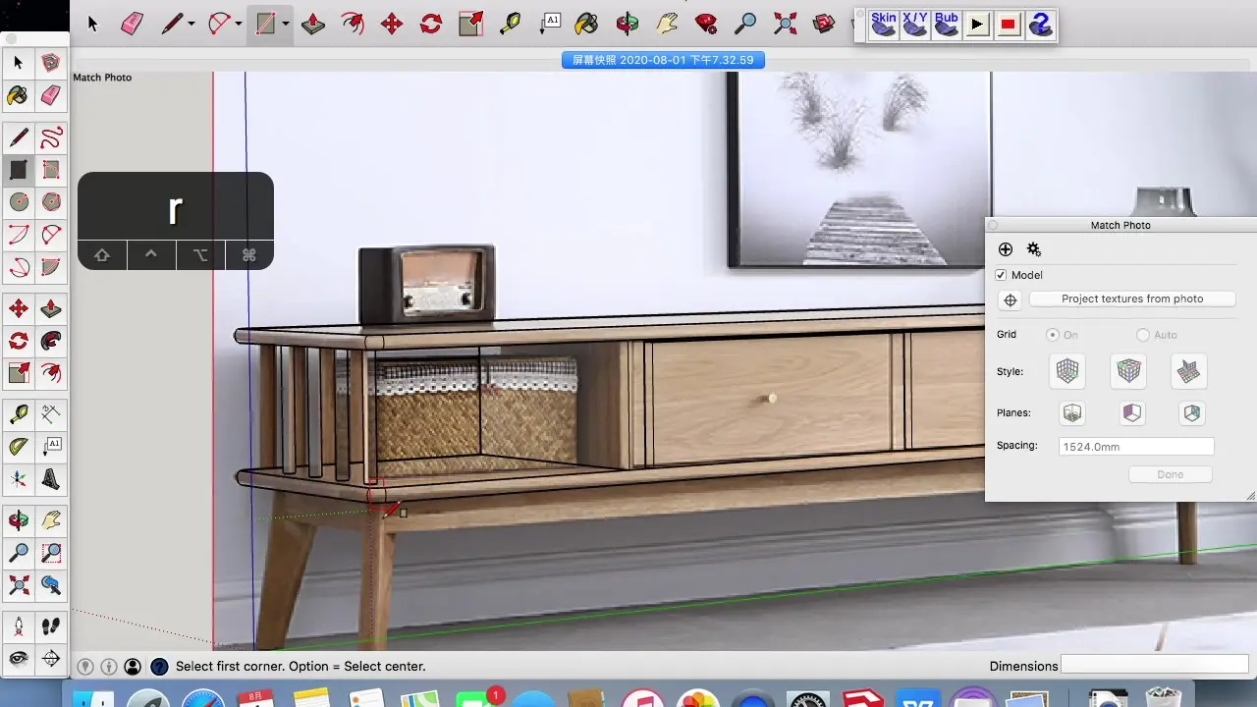The height and width of the screenshot is (707, 1257).
Task: Select the Rotate tool in top toolbar
Action: 431,24
